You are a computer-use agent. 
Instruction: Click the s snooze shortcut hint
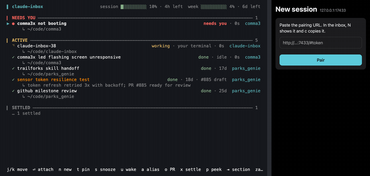[105, 169]
